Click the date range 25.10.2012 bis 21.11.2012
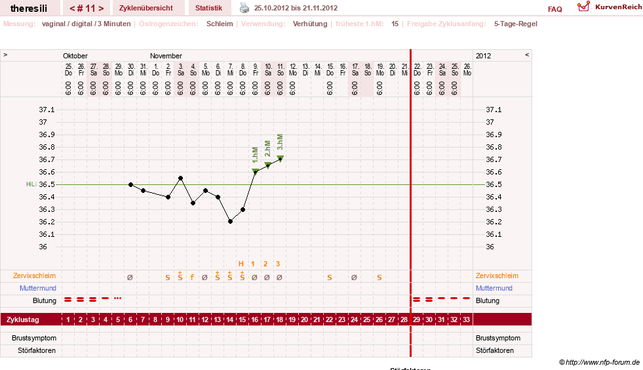643x370 pixels. coord(296,9)
